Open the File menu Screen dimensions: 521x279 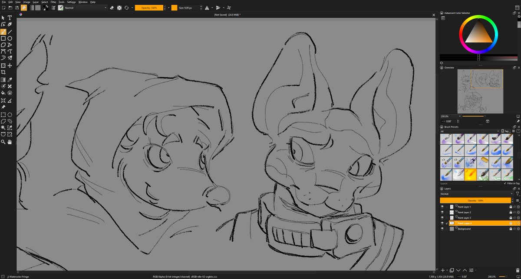[3, 2]
